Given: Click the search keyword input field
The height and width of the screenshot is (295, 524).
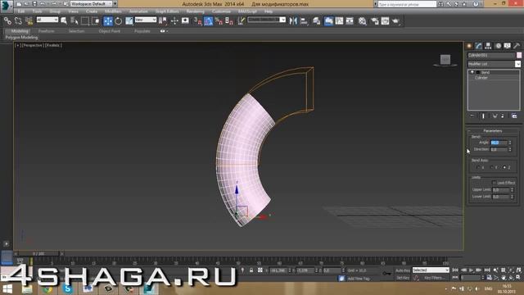Looking at the screenshot, I should tap(407, 4).
